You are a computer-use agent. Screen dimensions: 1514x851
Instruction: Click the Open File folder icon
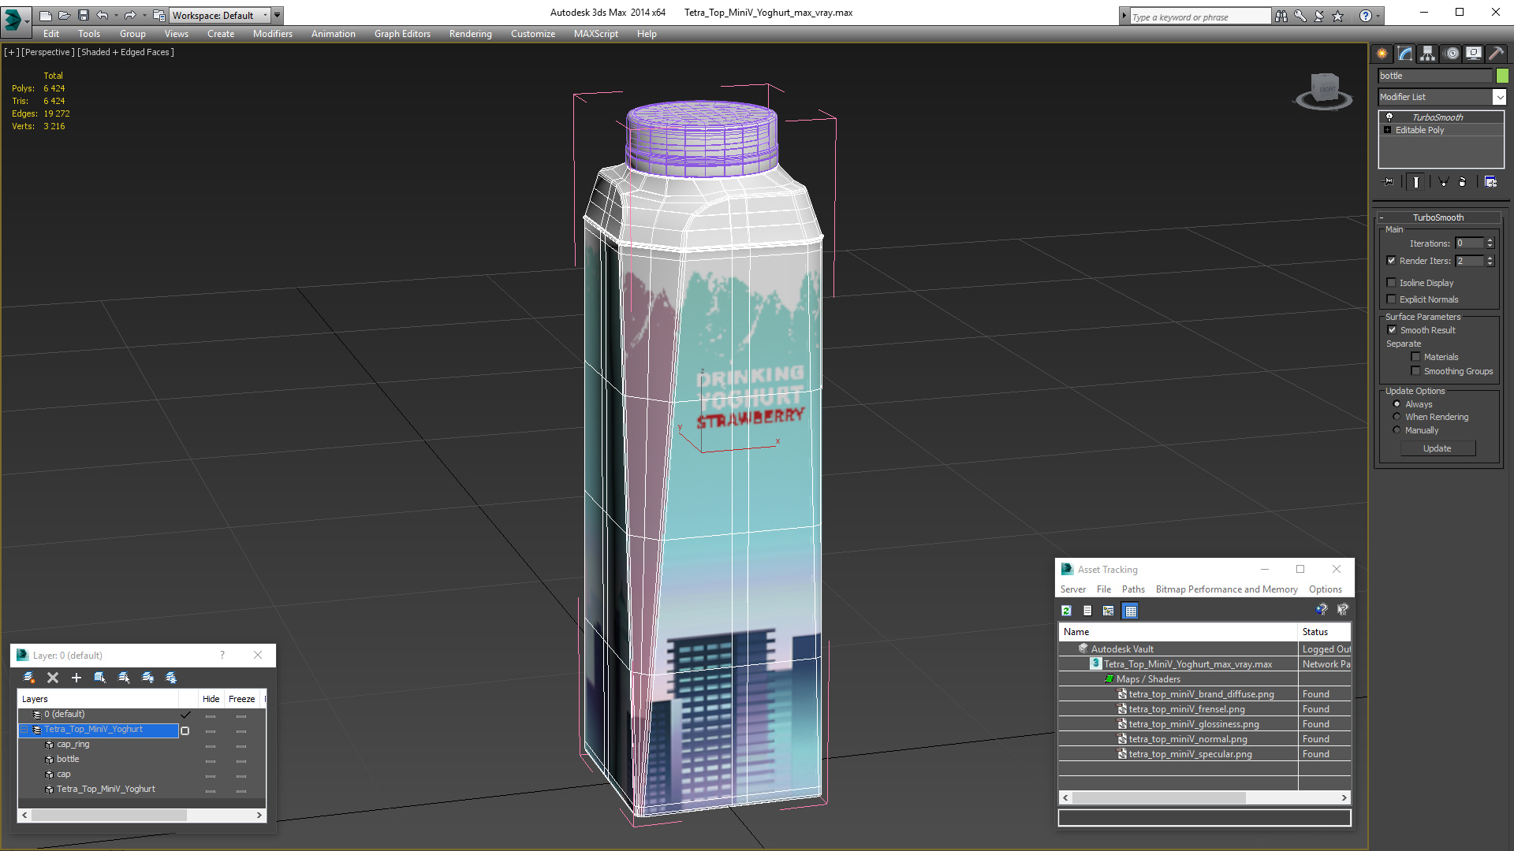coord(65,15)
